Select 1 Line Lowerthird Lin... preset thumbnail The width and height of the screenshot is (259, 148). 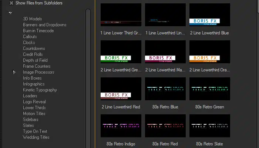(165, 15)
